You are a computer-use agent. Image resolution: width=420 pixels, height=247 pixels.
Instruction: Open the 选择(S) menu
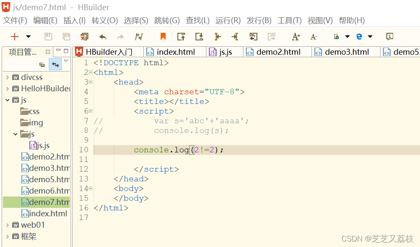click(136, 20)
